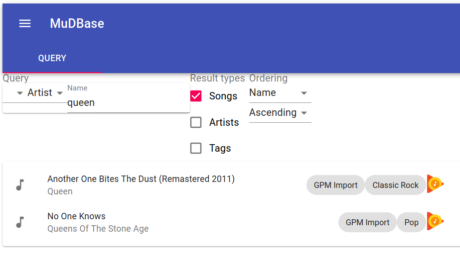Open Google Play Music icon for No One Knows
The height and width of the screenshot is (266, 460).
(x=435, y=221)
